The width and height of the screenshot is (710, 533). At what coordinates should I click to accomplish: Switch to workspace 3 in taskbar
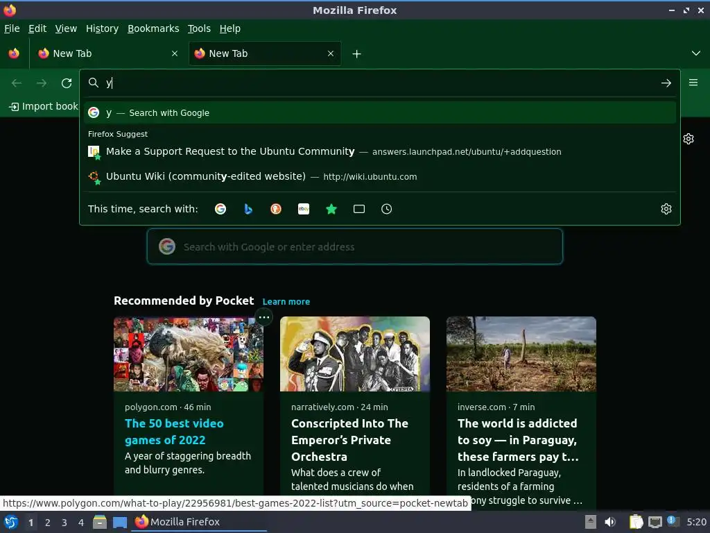pos(64,523)
